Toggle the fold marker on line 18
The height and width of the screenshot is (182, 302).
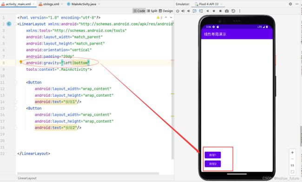click(16, 128)
